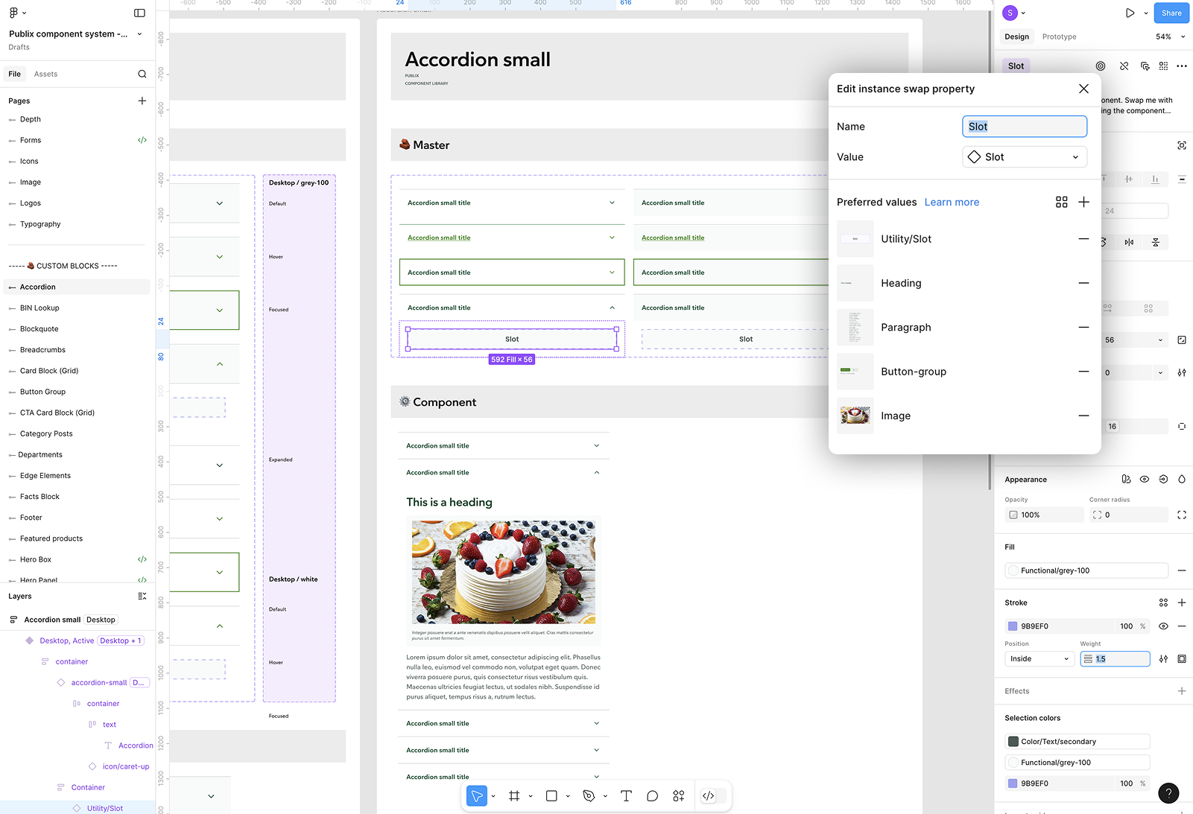Select the Text tool
Image resolution: width=1193 pixels, height=814 pixels.
click(626, 796)
